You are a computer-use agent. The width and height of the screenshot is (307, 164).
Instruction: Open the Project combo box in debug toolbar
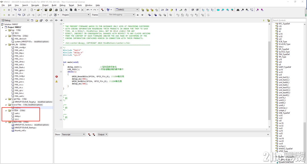[80, 15]
